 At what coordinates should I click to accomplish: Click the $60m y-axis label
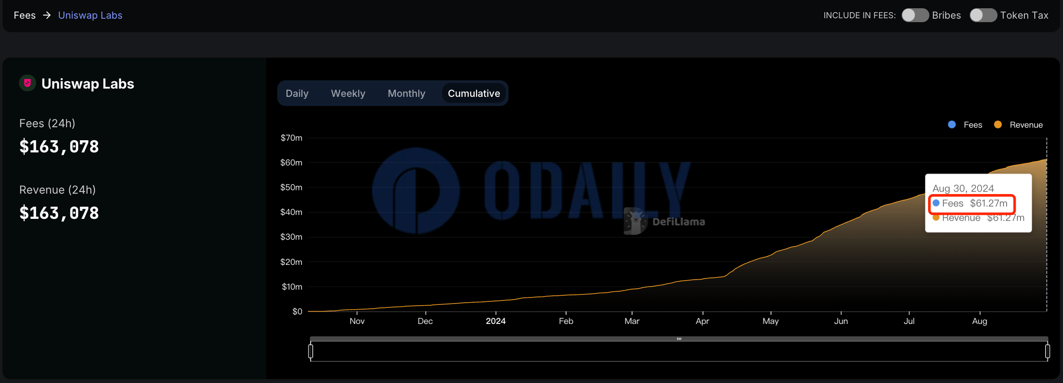[291, 162]
